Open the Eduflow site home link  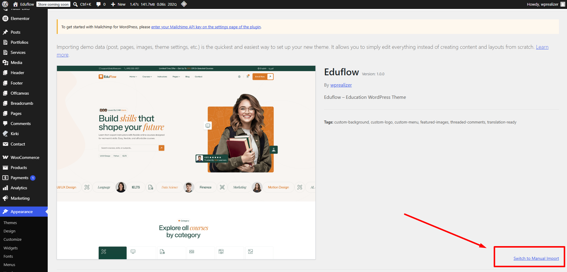(24, 4)
